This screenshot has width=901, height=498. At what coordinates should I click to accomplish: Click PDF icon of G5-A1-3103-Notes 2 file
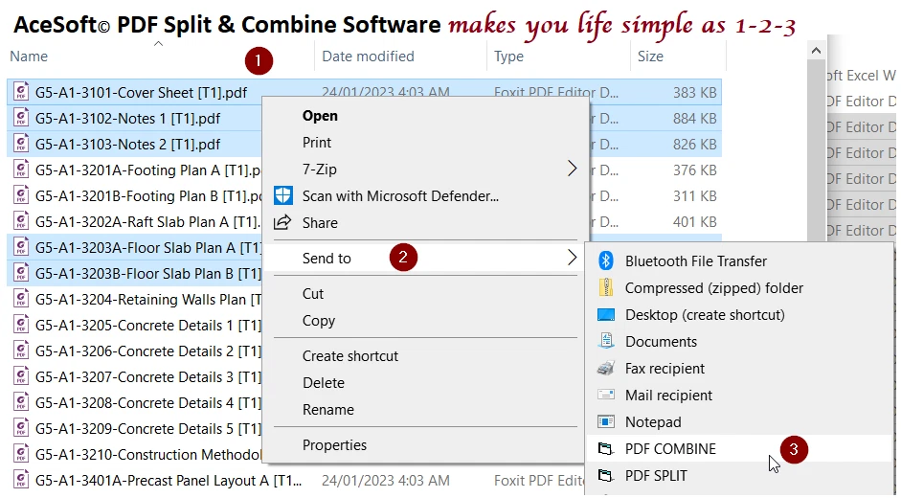click(x=21, y=144)
